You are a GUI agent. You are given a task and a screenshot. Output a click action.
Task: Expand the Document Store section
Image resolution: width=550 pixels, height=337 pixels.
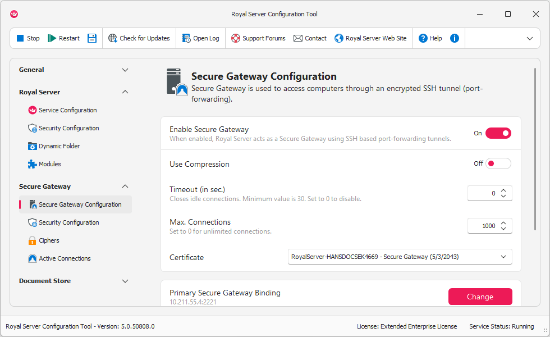(x=125, y=281)
